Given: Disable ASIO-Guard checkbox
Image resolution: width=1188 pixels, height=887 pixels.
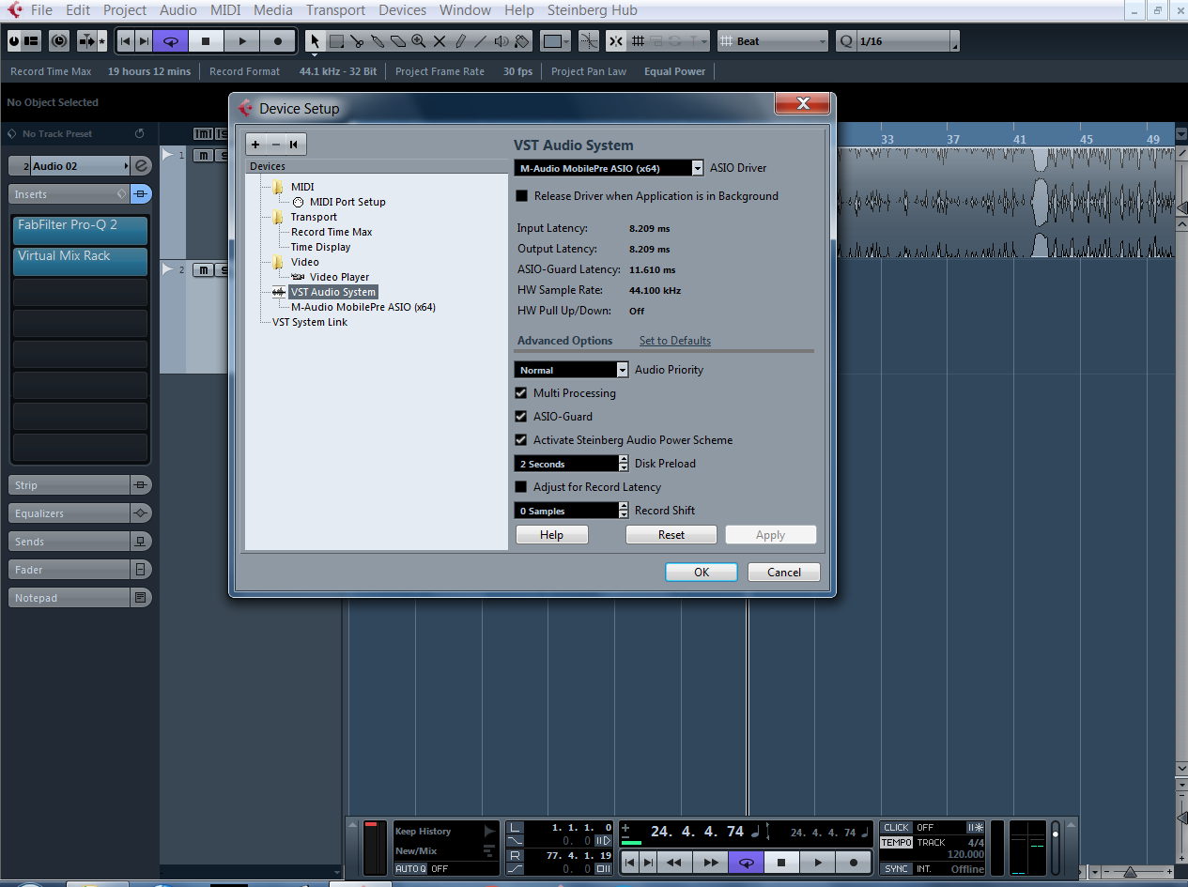Looking at the screenshot, I should (521, 417).
